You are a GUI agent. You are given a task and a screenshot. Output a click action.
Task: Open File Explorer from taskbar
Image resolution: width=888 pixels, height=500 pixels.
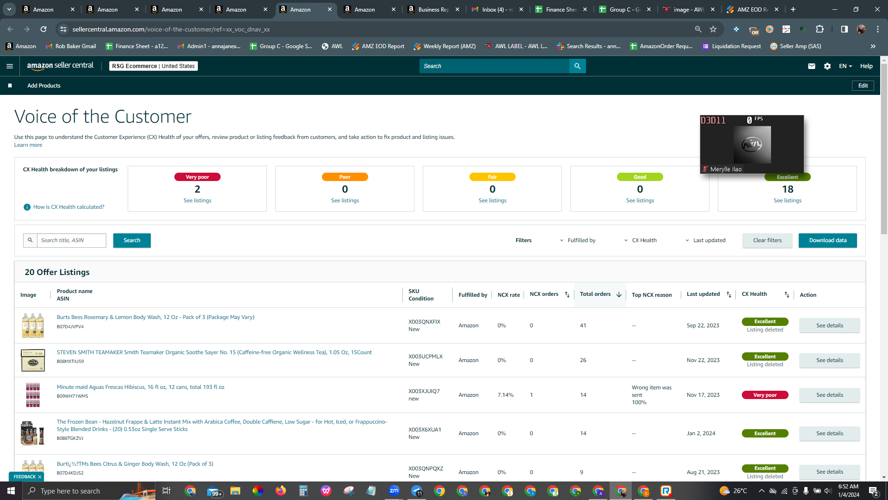click(235, 491)
